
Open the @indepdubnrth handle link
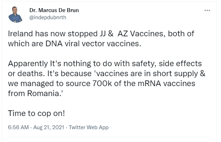[48, 17]
